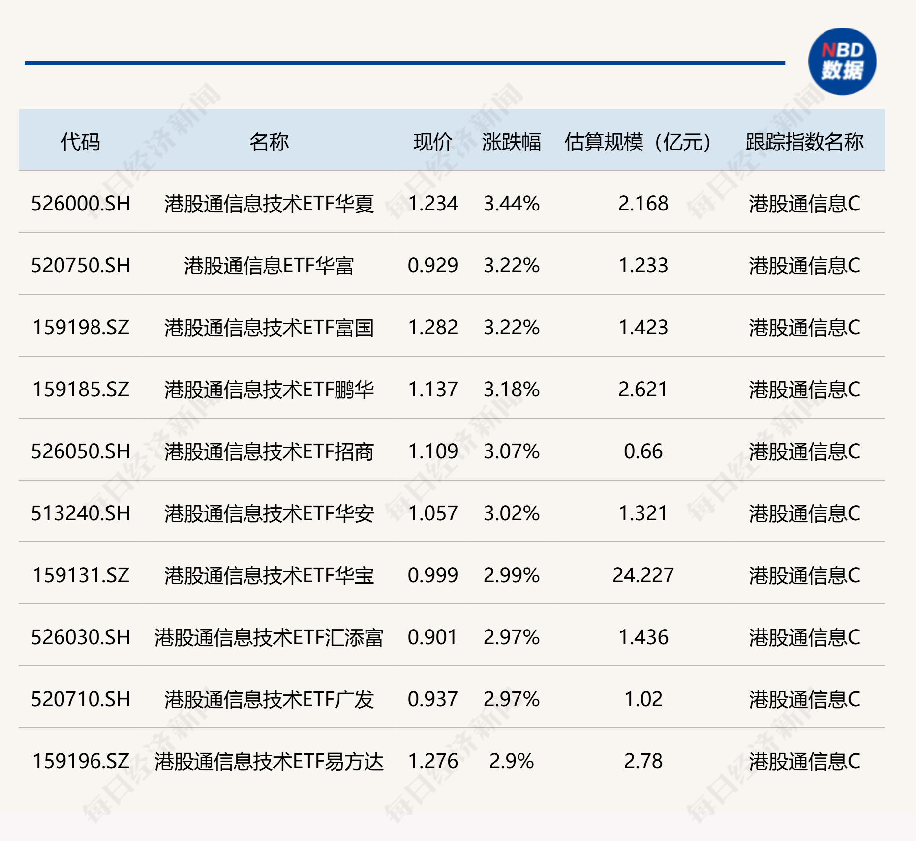
Task: Click the 2.97% change in the 520710.SH row
Action: coord(512,699)
